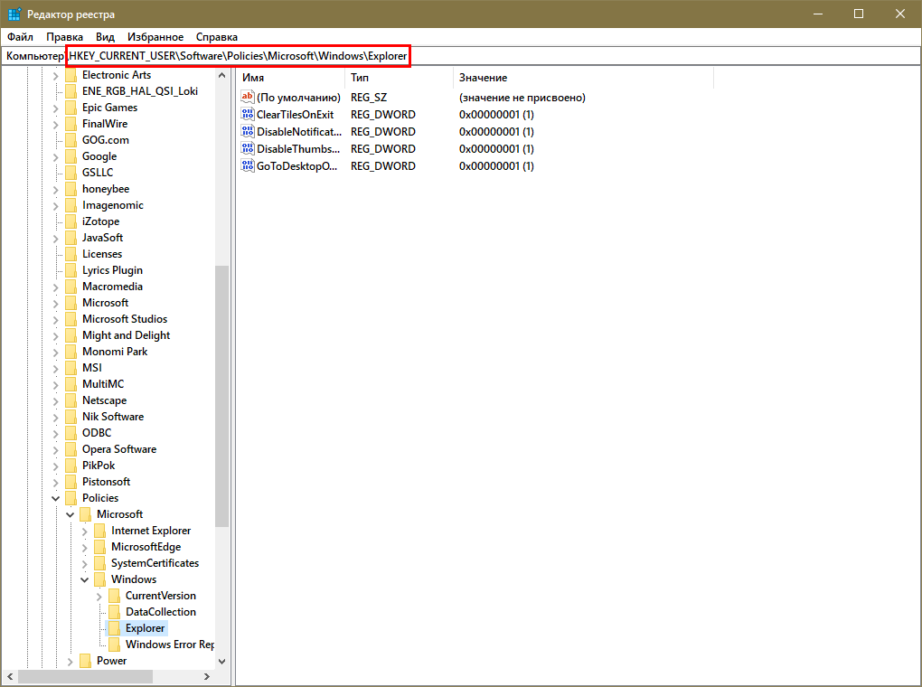Click the ClearTilesOnExit DWORD value icon
922x687 pixels.
coord(249,115)
